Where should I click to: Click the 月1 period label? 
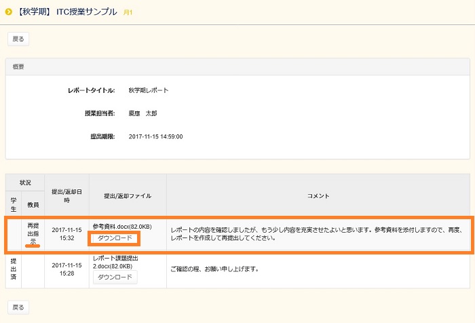click(128, 12)
